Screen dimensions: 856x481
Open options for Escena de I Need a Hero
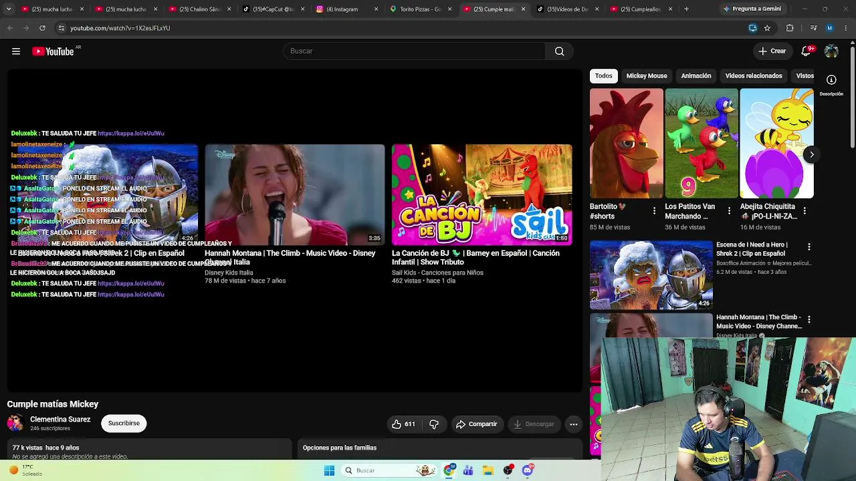click(809, 247)
